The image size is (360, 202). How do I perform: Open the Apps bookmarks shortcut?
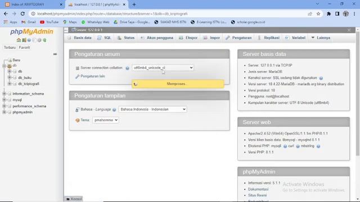pos(10,22)
